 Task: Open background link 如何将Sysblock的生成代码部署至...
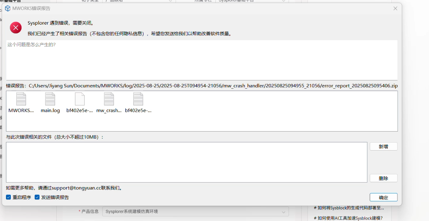tap(349, 208)
